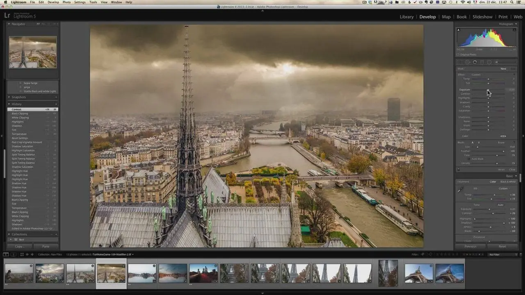Open the Effect Custom preset dropdown
525x295 pixels.
(x=476, y=75)
